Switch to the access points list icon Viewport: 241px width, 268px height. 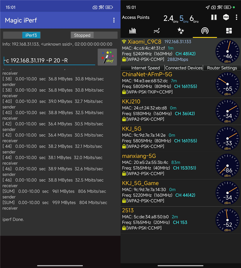(x=205, y=31)
